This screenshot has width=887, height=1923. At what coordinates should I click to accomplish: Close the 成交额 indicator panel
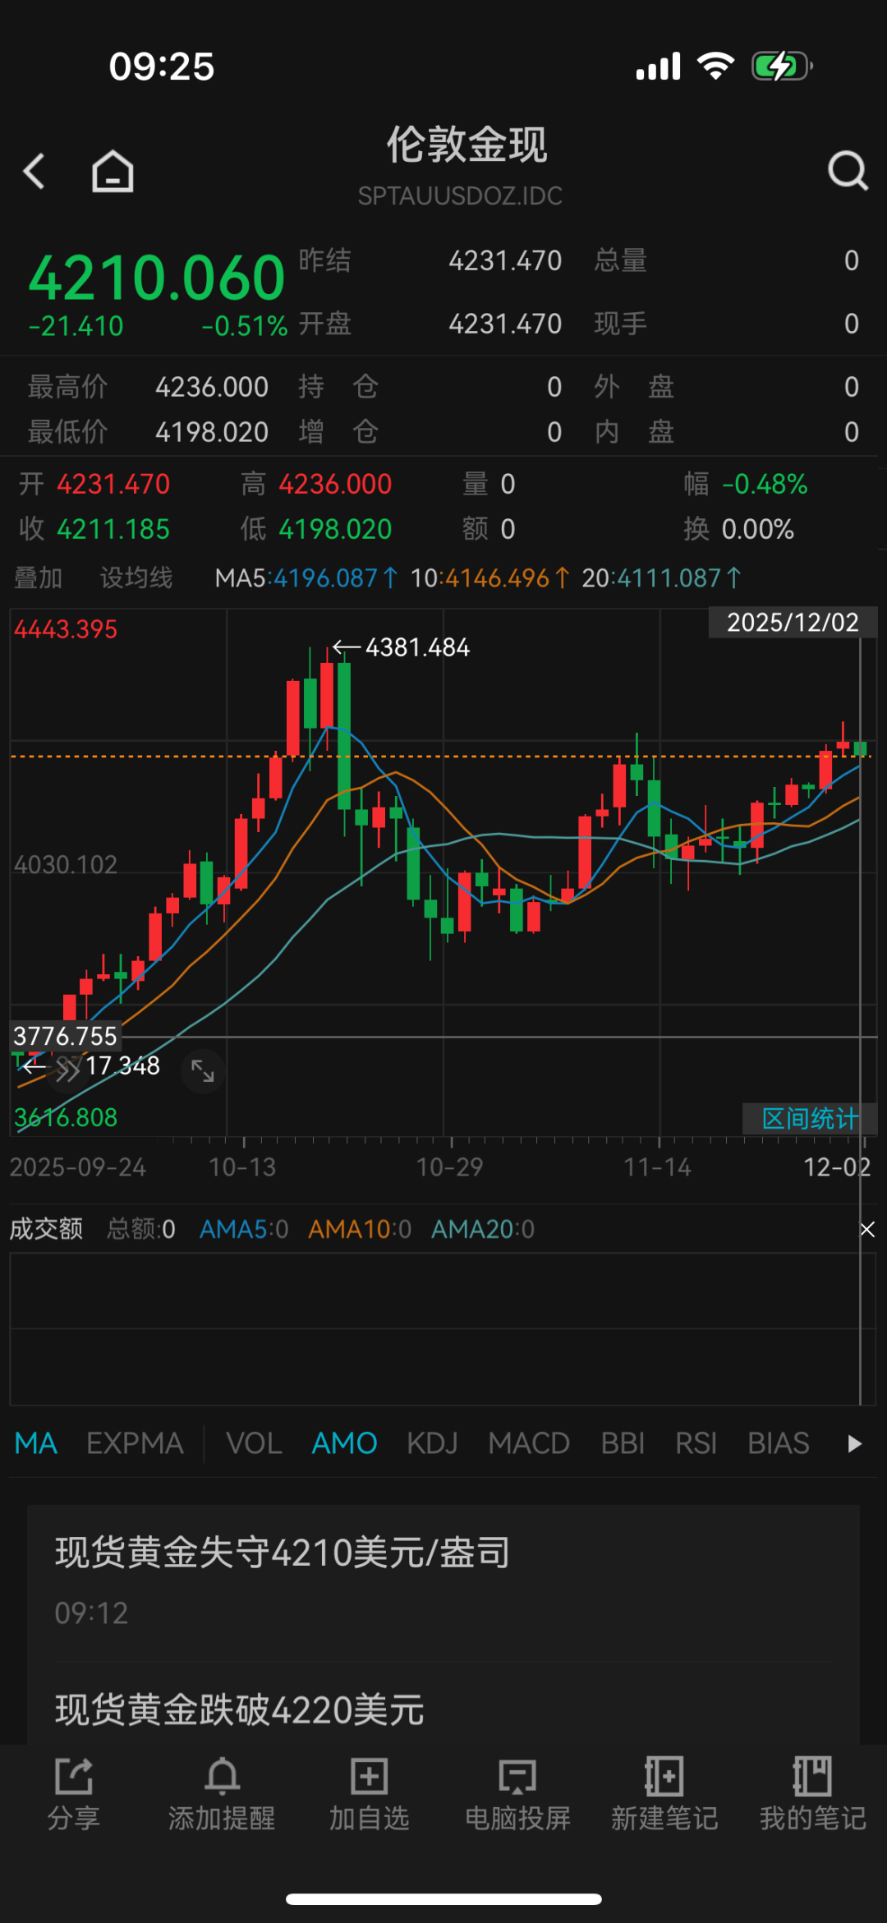point(867,1229)
